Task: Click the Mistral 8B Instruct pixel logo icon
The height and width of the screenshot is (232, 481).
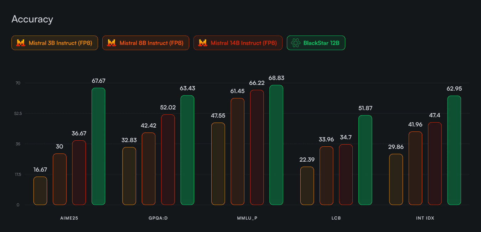Action: coord(112,43)
